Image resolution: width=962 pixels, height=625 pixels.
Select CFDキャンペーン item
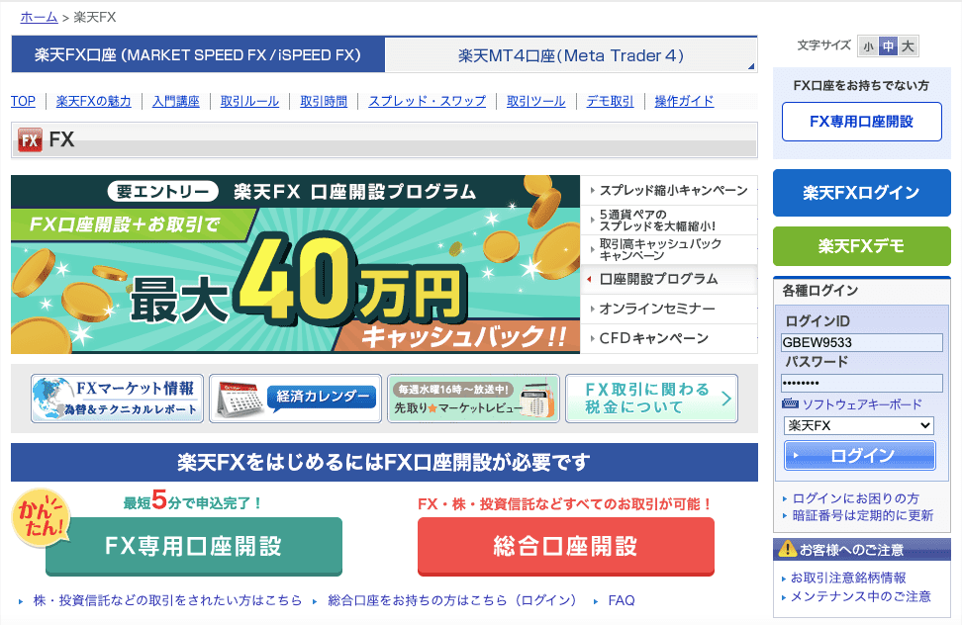coord(669,338)
